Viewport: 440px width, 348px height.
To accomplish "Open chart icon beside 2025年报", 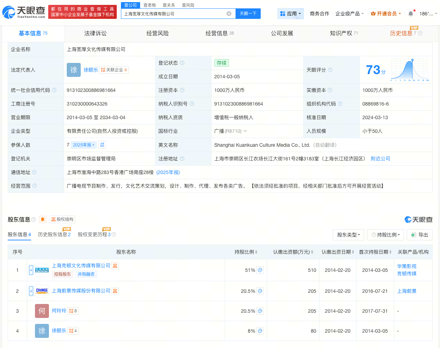I will click(x=102, y=145).
